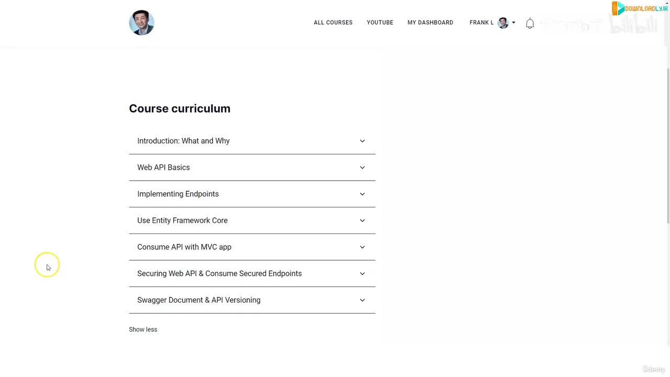Open Frank L account dropdown arrow

click(513, 23)
